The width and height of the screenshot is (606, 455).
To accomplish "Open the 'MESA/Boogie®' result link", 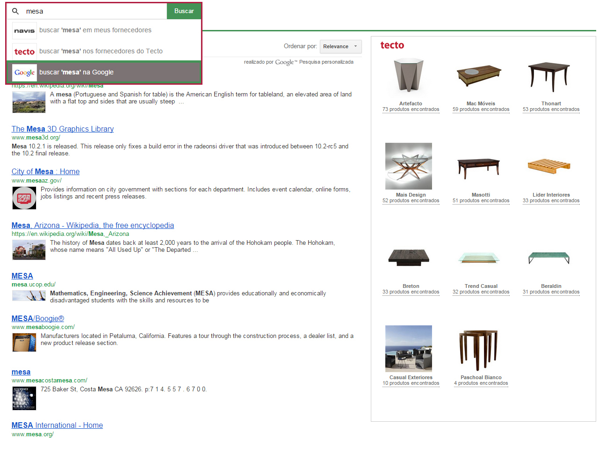I will pyautogui.click(x=38, y=319).
